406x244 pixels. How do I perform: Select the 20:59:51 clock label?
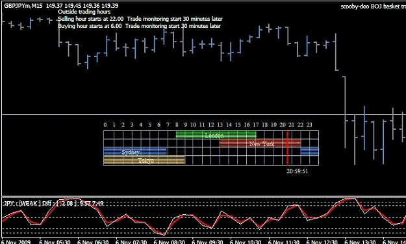point(298,171)
